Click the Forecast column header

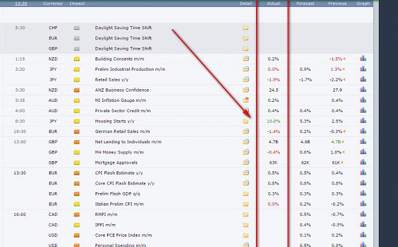coord(306,3)
